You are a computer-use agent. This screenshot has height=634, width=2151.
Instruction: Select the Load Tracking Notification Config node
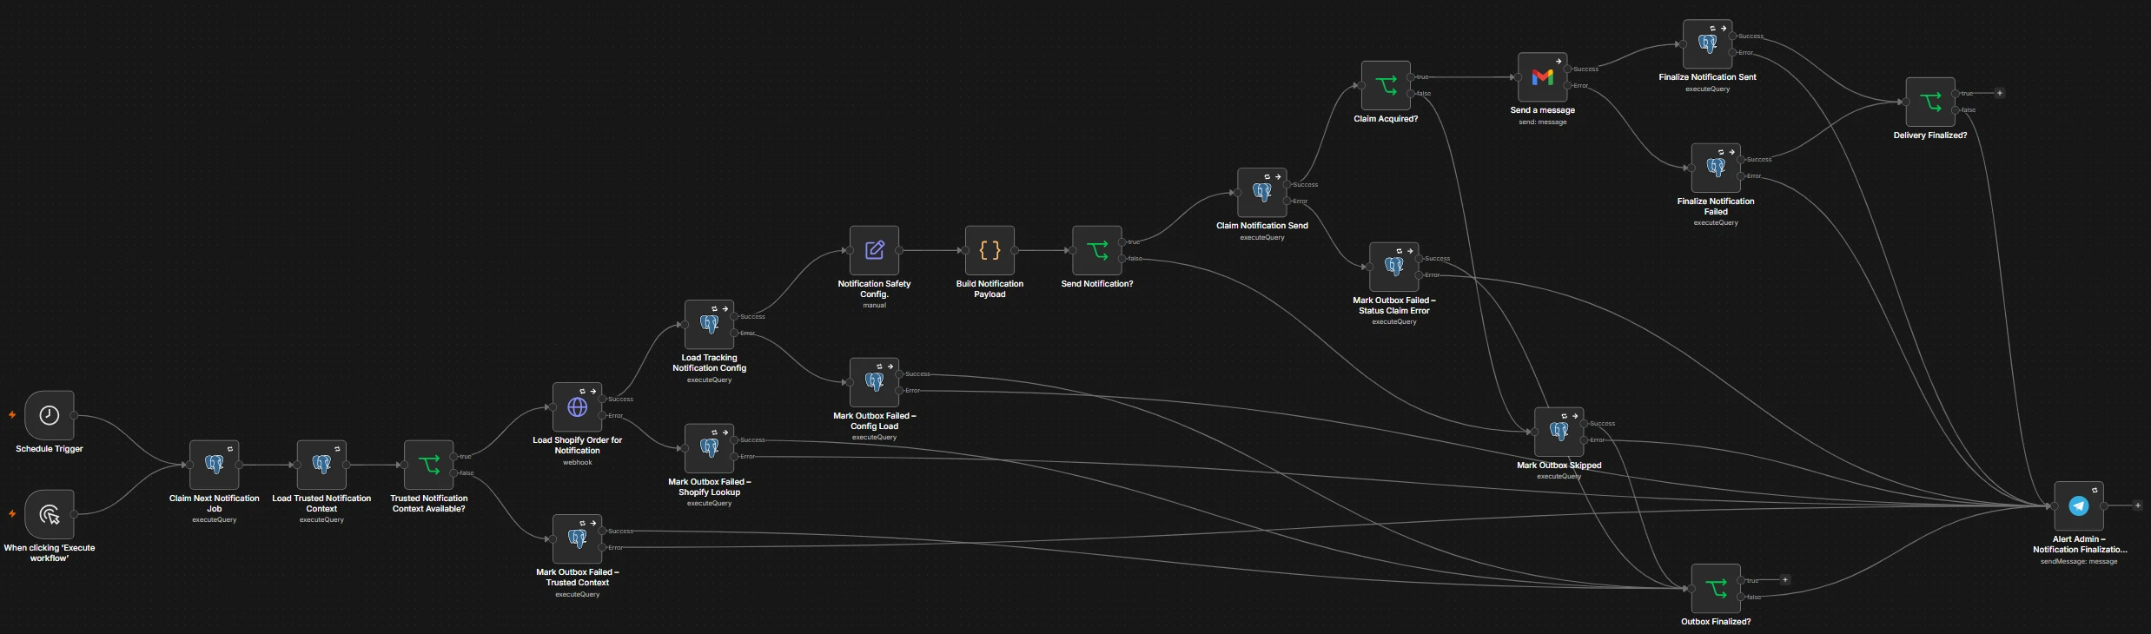click(x=710, y=325)
